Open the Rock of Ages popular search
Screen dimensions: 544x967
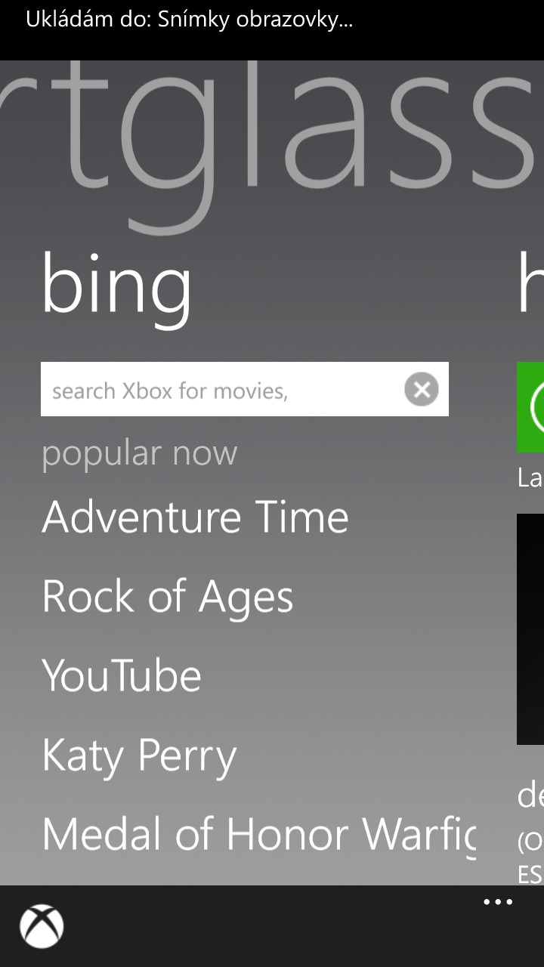[x=168, y=597]
